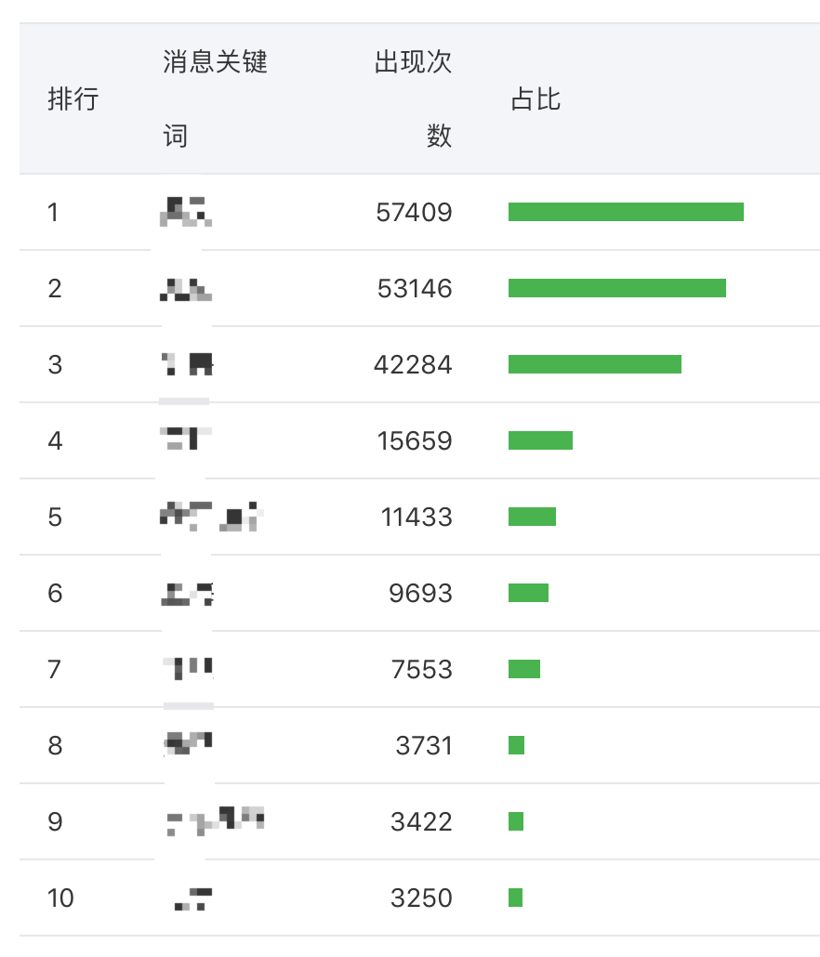
Task: Select rank number 8 in the table
Action: click(55, 746)
